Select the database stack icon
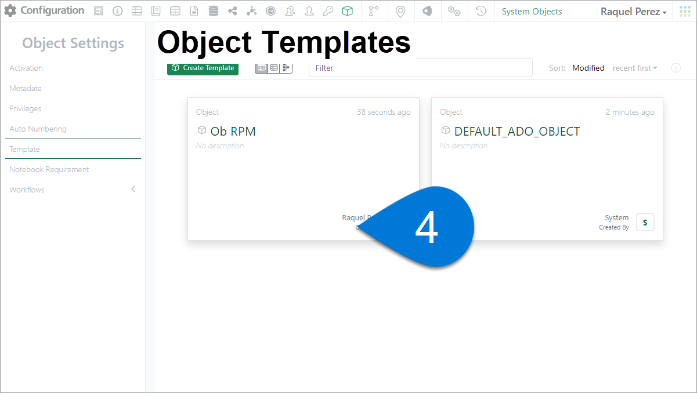Viewport: 697px width, 393px height. click(214, 11)
